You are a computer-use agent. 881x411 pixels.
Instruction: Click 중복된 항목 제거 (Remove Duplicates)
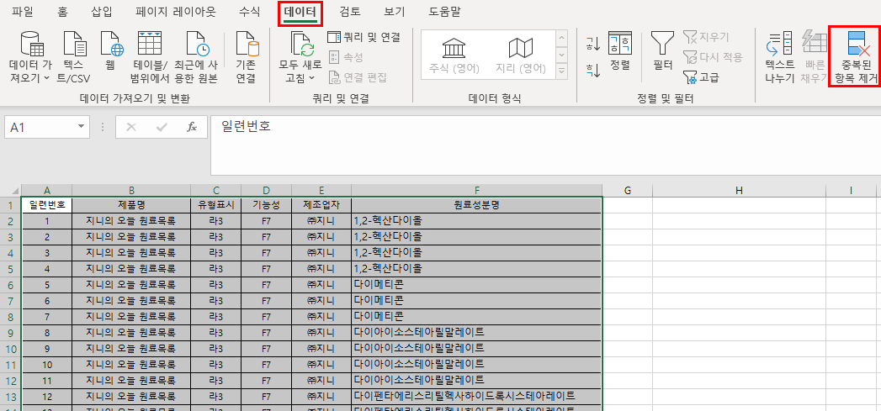click(857, 57)
